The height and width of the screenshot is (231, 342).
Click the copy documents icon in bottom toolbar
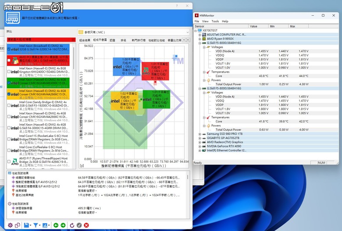point(18,225)
